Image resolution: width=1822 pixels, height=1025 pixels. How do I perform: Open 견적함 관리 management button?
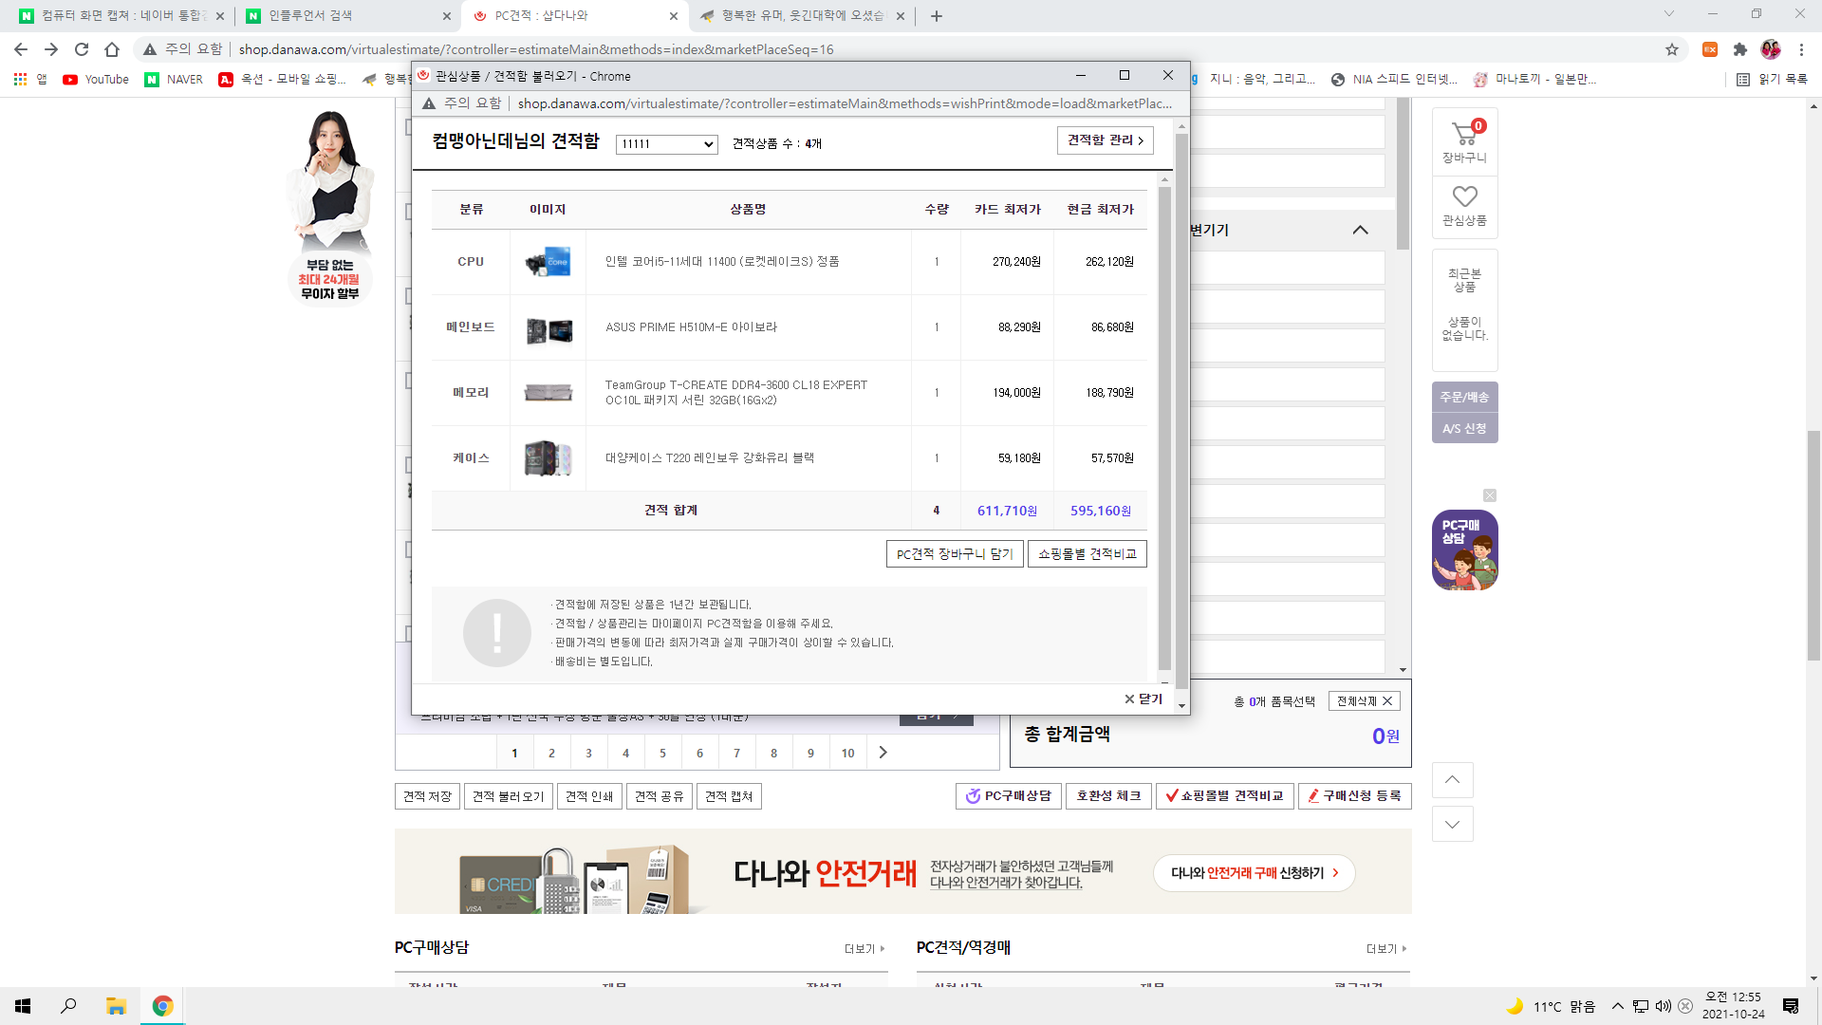pos(1106,140)
